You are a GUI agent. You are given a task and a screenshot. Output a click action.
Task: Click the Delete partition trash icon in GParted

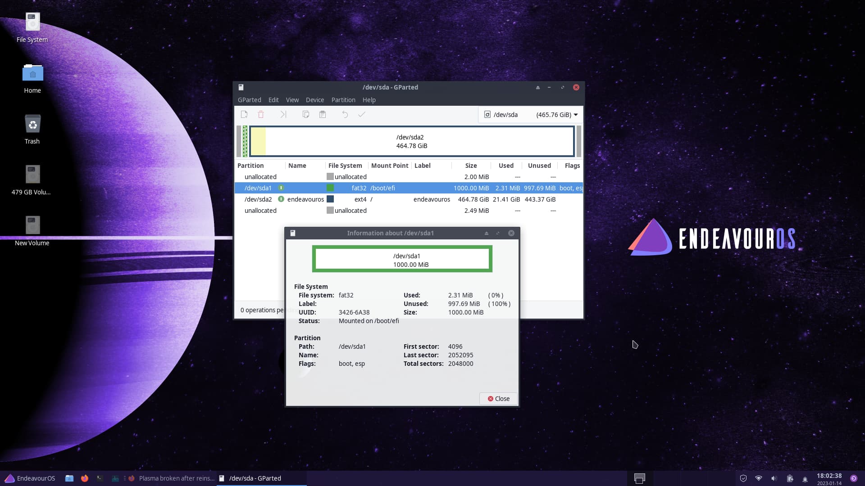[261, 114]
